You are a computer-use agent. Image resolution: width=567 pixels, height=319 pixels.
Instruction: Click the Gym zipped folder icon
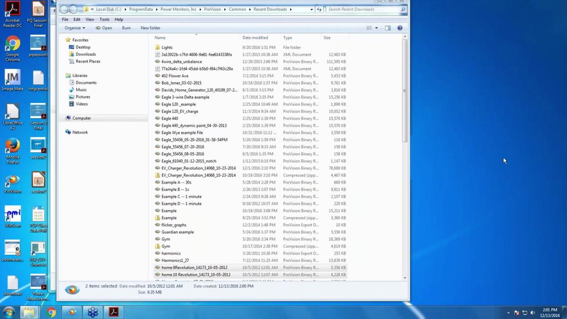click(157, 246)
